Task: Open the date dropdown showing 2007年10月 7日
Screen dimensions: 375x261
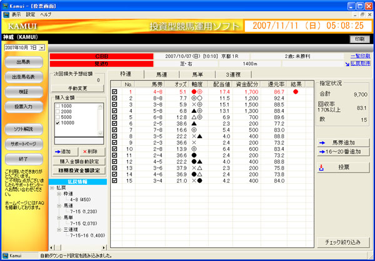Action: click(42, 47)
